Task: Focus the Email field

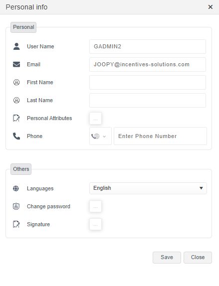Action: click(148, 65)
